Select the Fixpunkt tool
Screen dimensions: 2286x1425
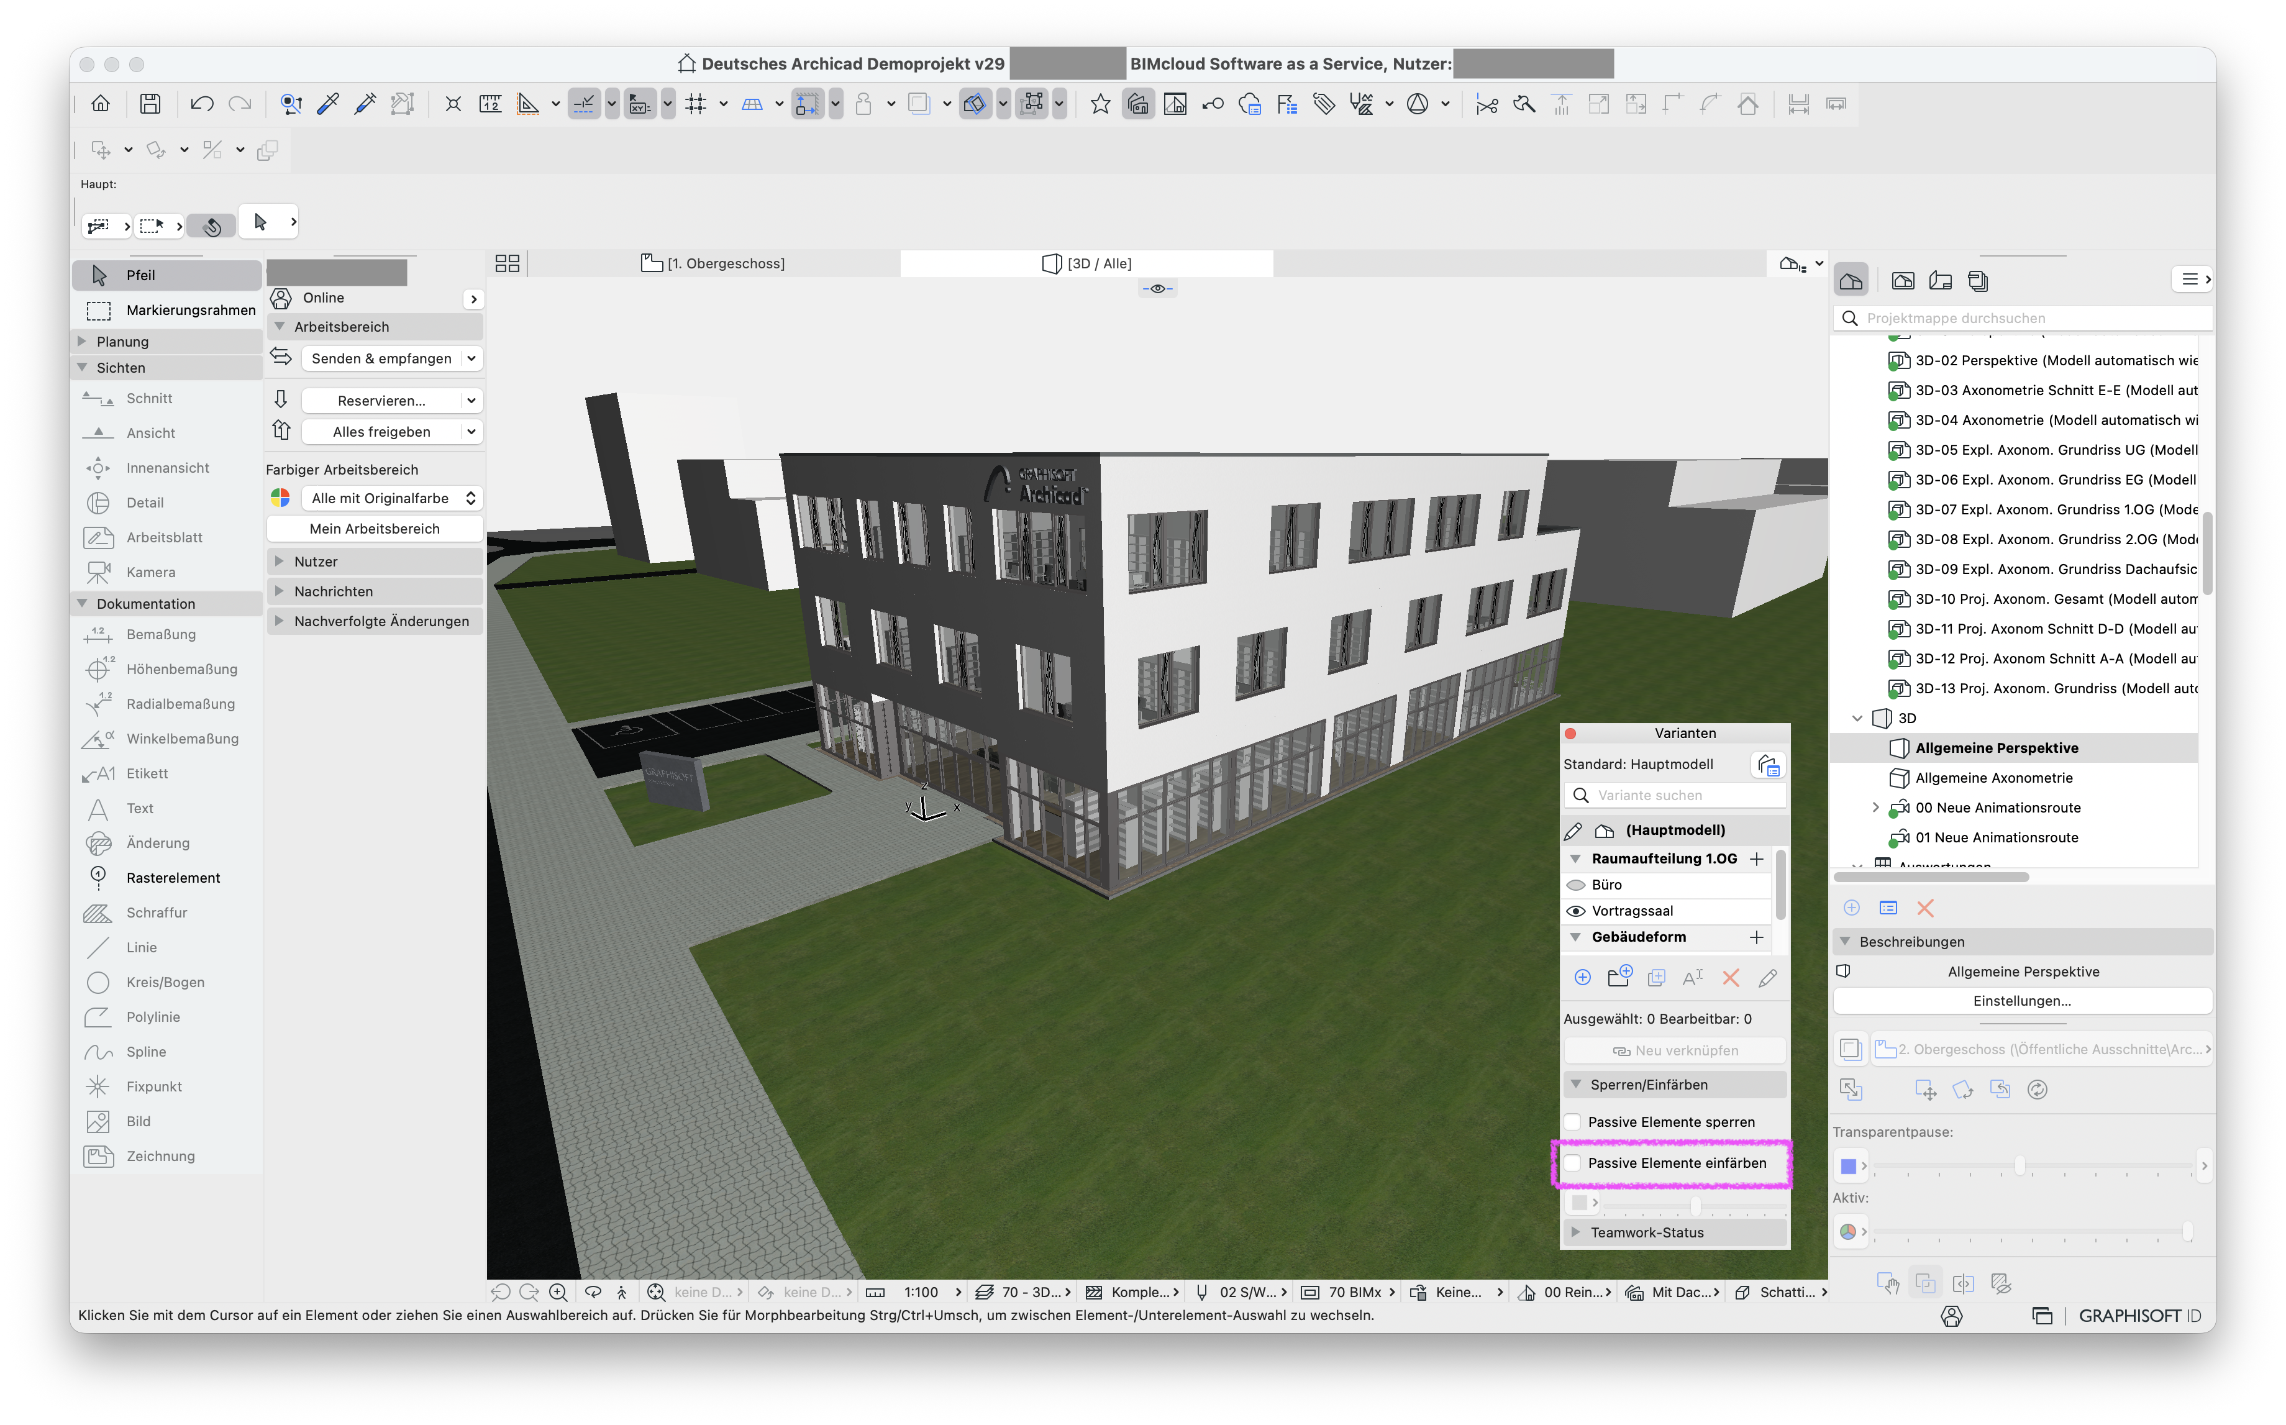tap(168, 1086)
